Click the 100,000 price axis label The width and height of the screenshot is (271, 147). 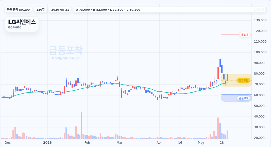260,52
